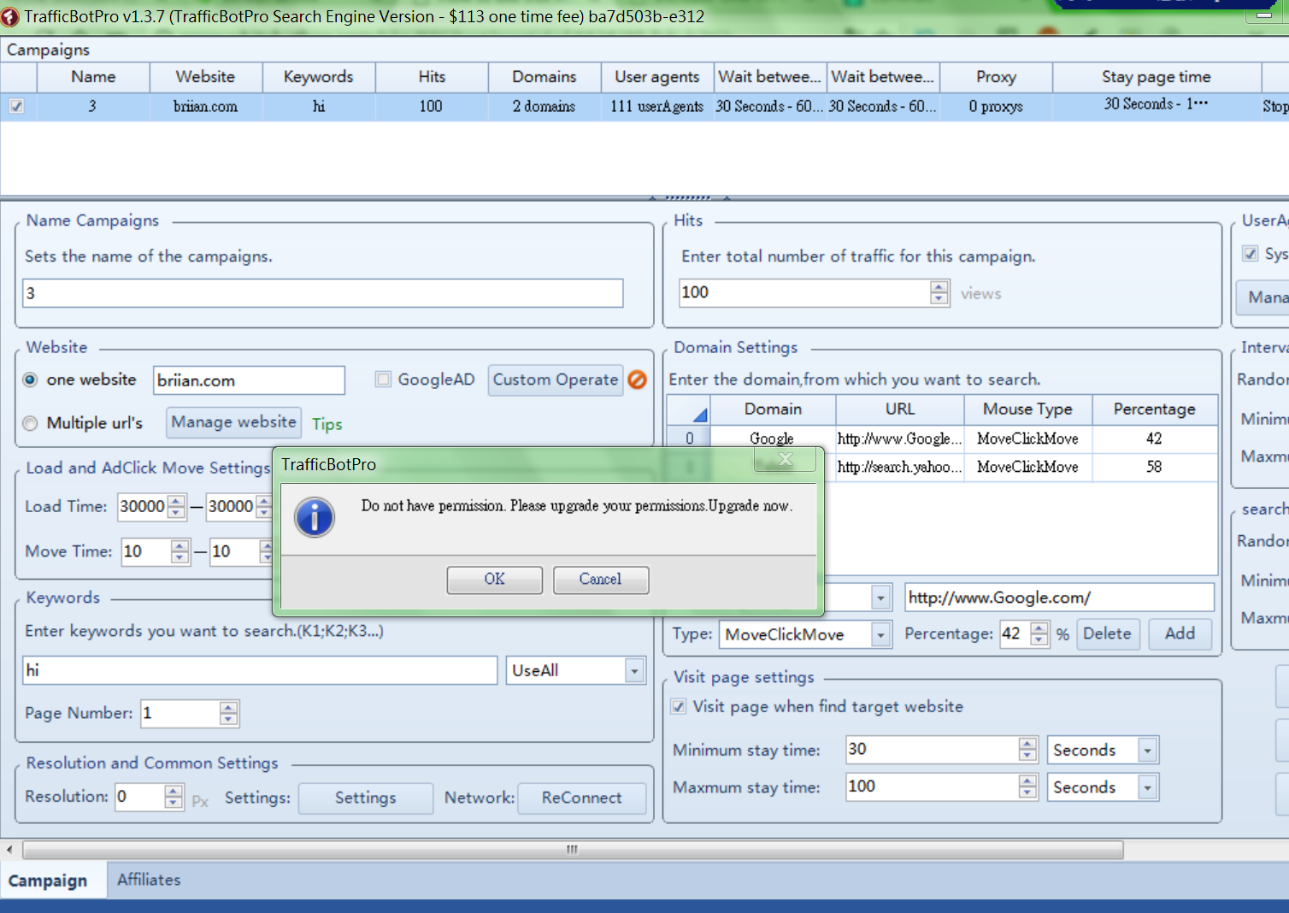Image resolution: width=1289 pixels, height=913 pixels.
Task: Increase Percentage value with spinner up
Action: pyautogui.click(x=1039, y=628)
